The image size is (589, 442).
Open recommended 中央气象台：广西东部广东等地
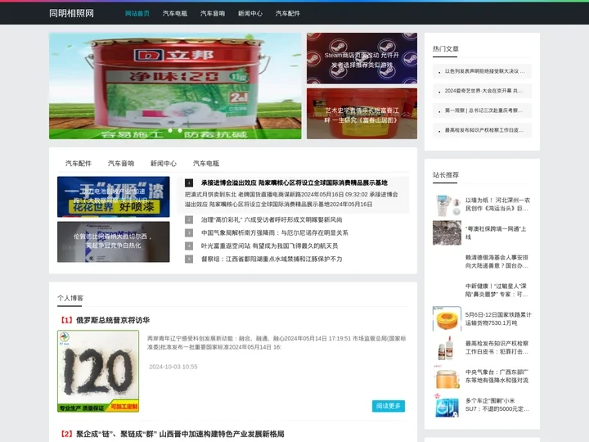497,376
